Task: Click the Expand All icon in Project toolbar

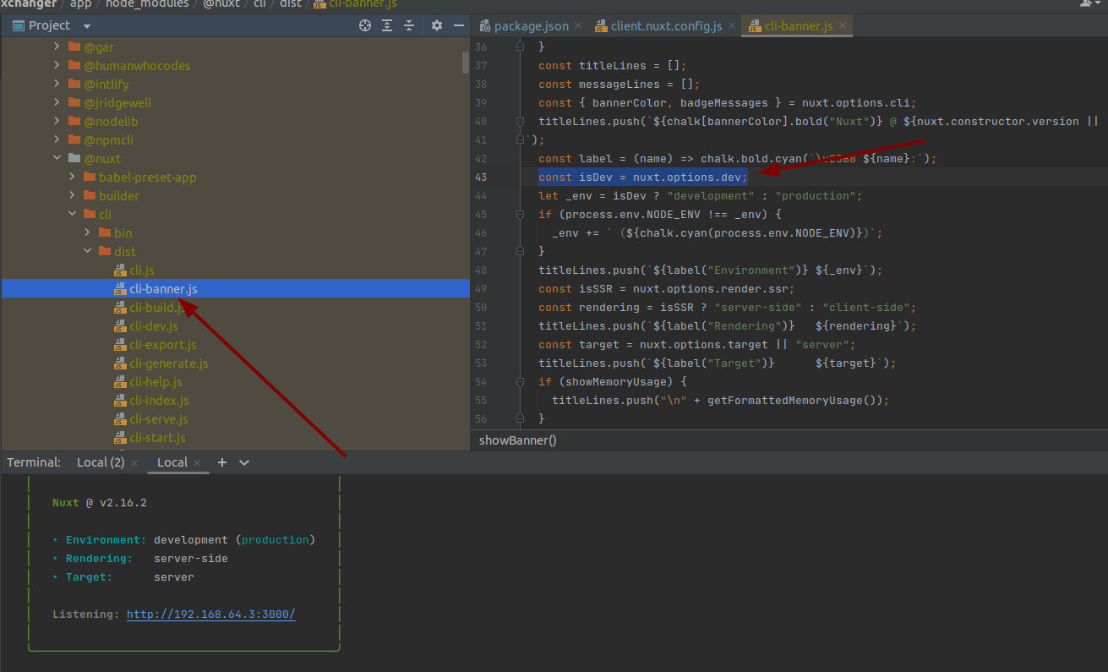Action: point(387,25)
